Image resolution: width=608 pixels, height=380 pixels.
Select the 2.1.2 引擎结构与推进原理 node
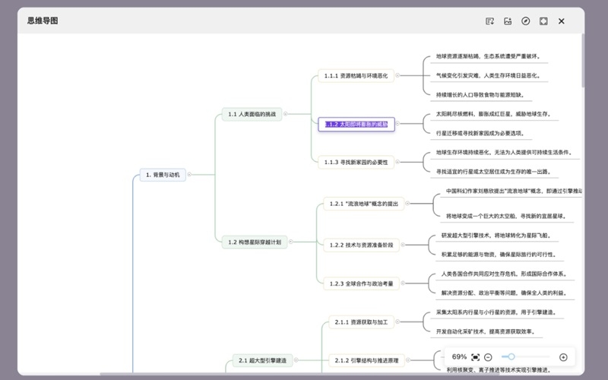click(x=367, y=360)
